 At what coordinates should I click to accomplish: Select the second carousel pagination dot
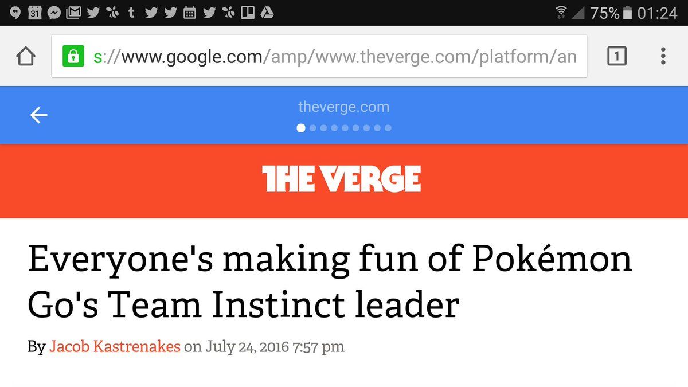(312, 128)
